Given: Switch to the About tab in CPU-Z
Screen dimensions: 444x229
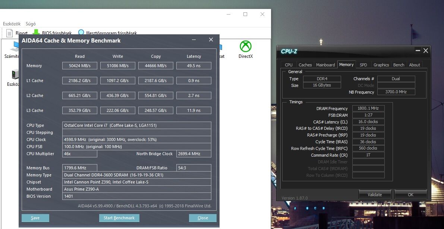Looking at the screenshot, I should (415, 65).
